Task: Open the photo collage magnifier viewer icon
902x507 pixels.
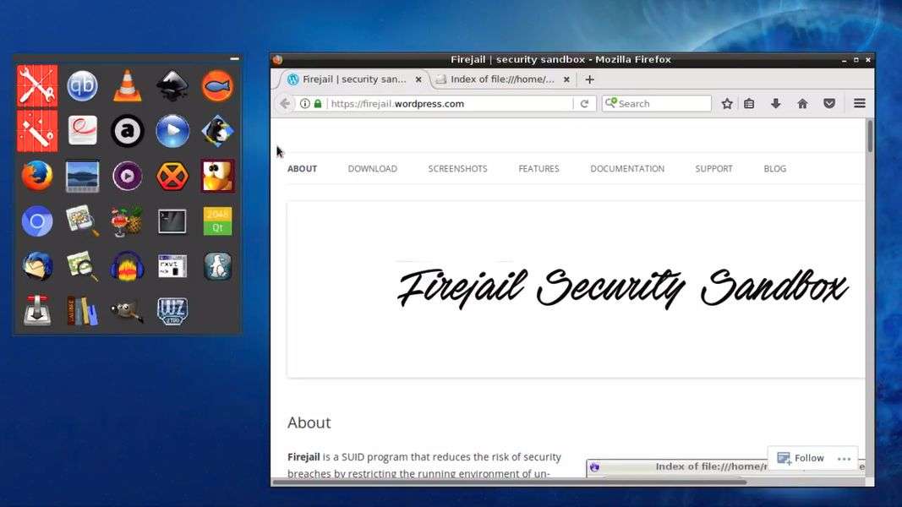Action: click(x=82, y=221)
